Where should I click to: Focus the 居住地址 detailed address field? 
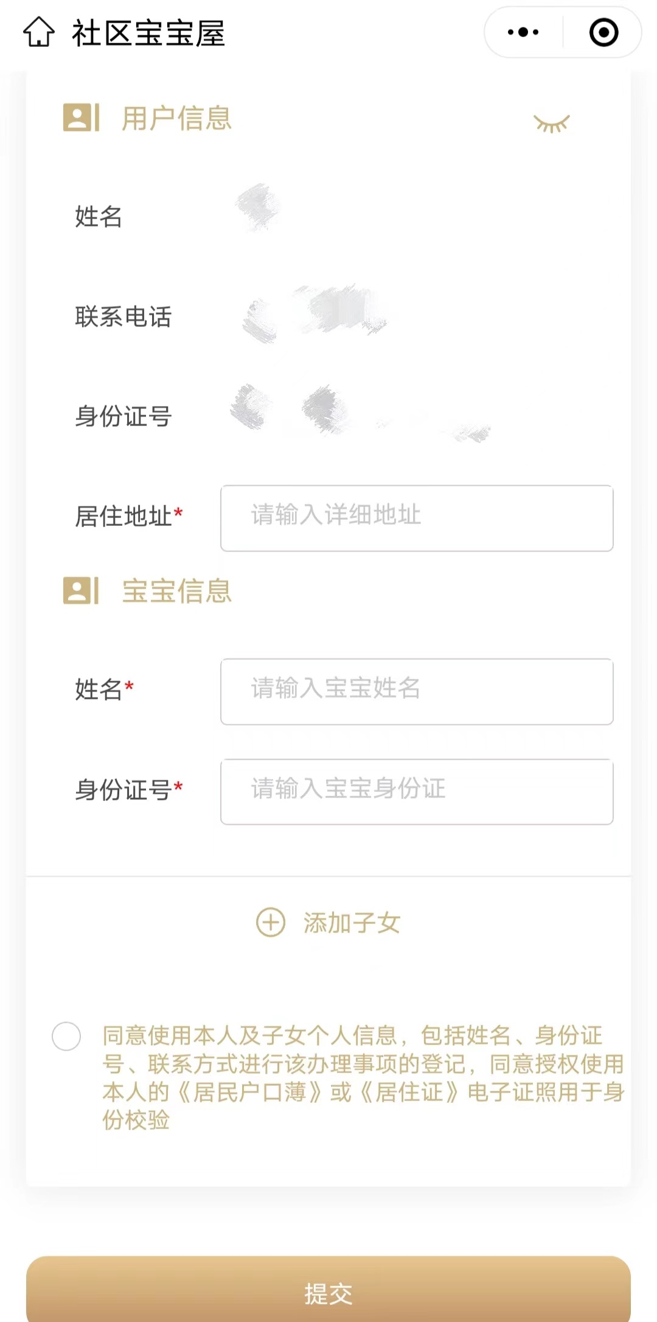point(417,518)
